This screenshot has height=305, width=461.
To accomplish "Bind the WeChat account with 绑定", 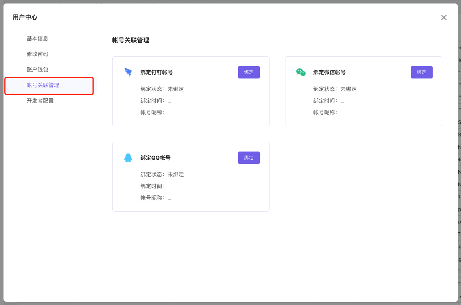I will tap(422, 72).
